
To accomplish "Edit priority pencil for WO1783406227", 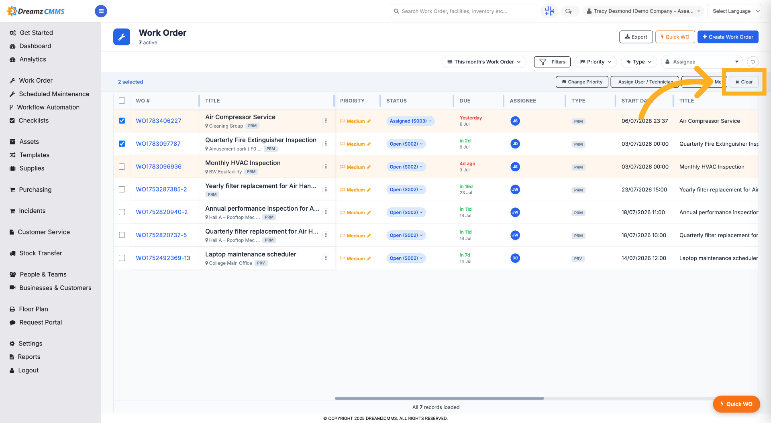I will 369,121.
